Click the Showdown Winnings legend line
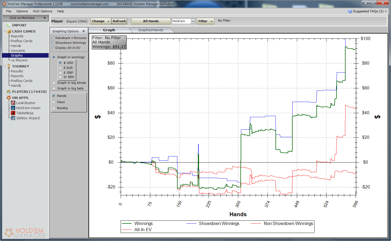 (x=191, y=224)
